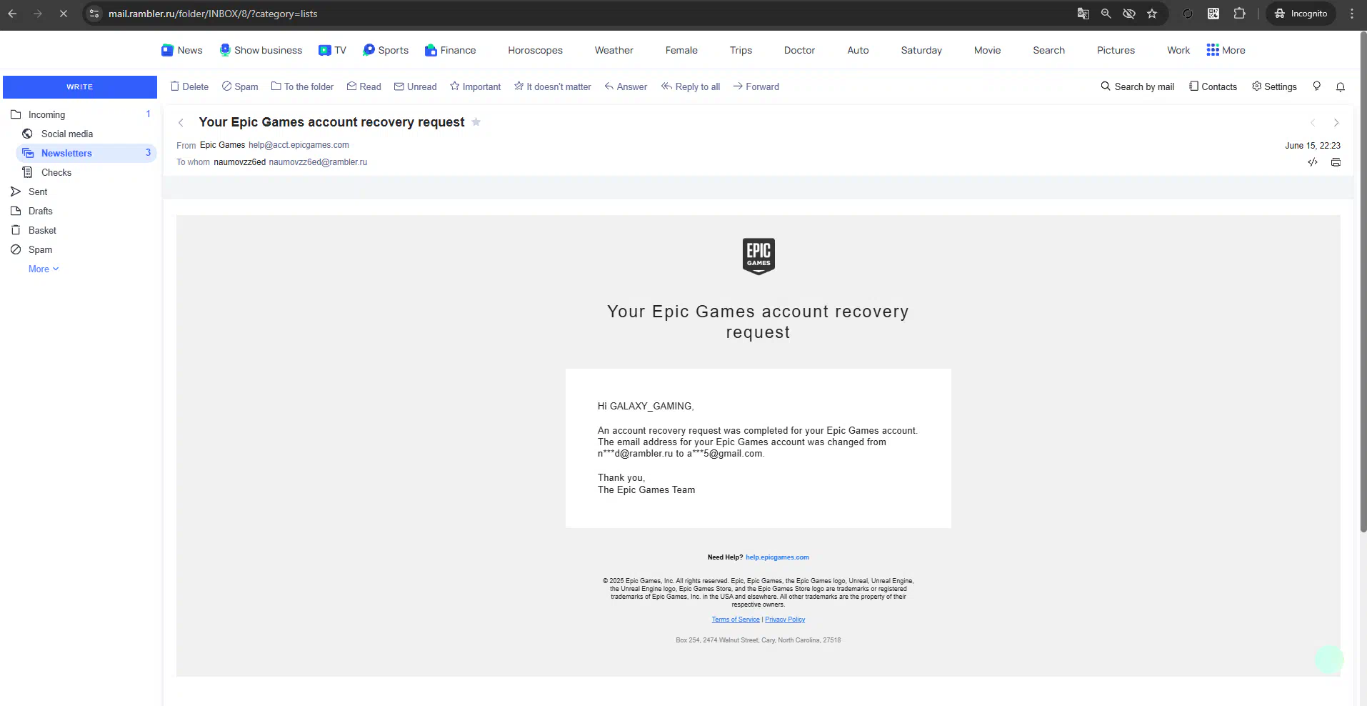Bookmark this page star icon
This screenshot has height=706, width=1367.
1152,14
